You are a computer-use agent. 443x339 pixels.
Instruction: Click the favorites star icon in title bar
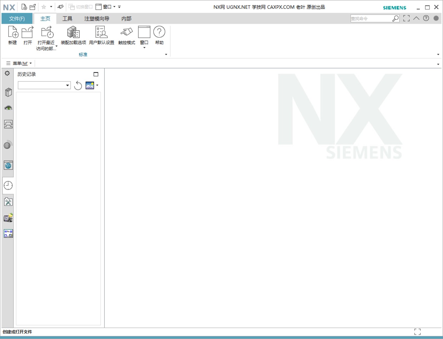[44, 7]
